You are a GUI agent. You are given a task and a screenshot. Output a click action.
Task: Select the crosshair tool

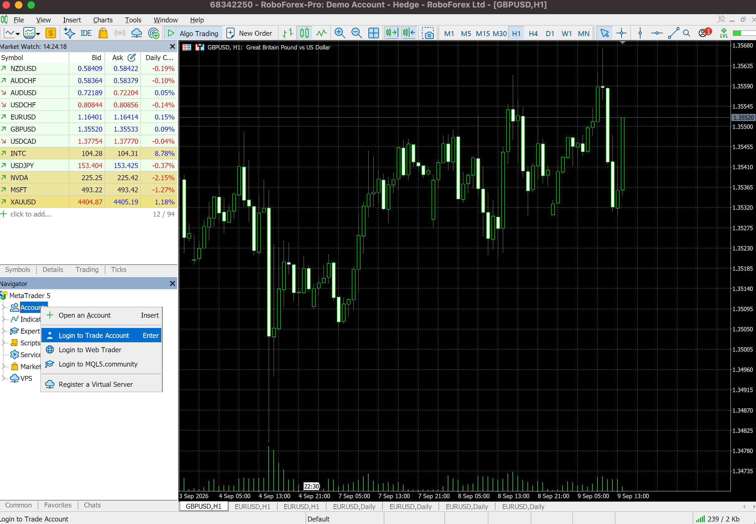pyautogui.click(x=621, y=33)
